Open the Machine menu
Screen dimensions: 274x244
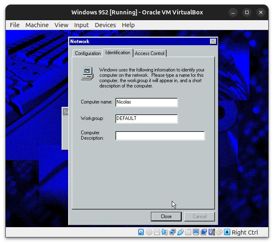pos(37,25)
